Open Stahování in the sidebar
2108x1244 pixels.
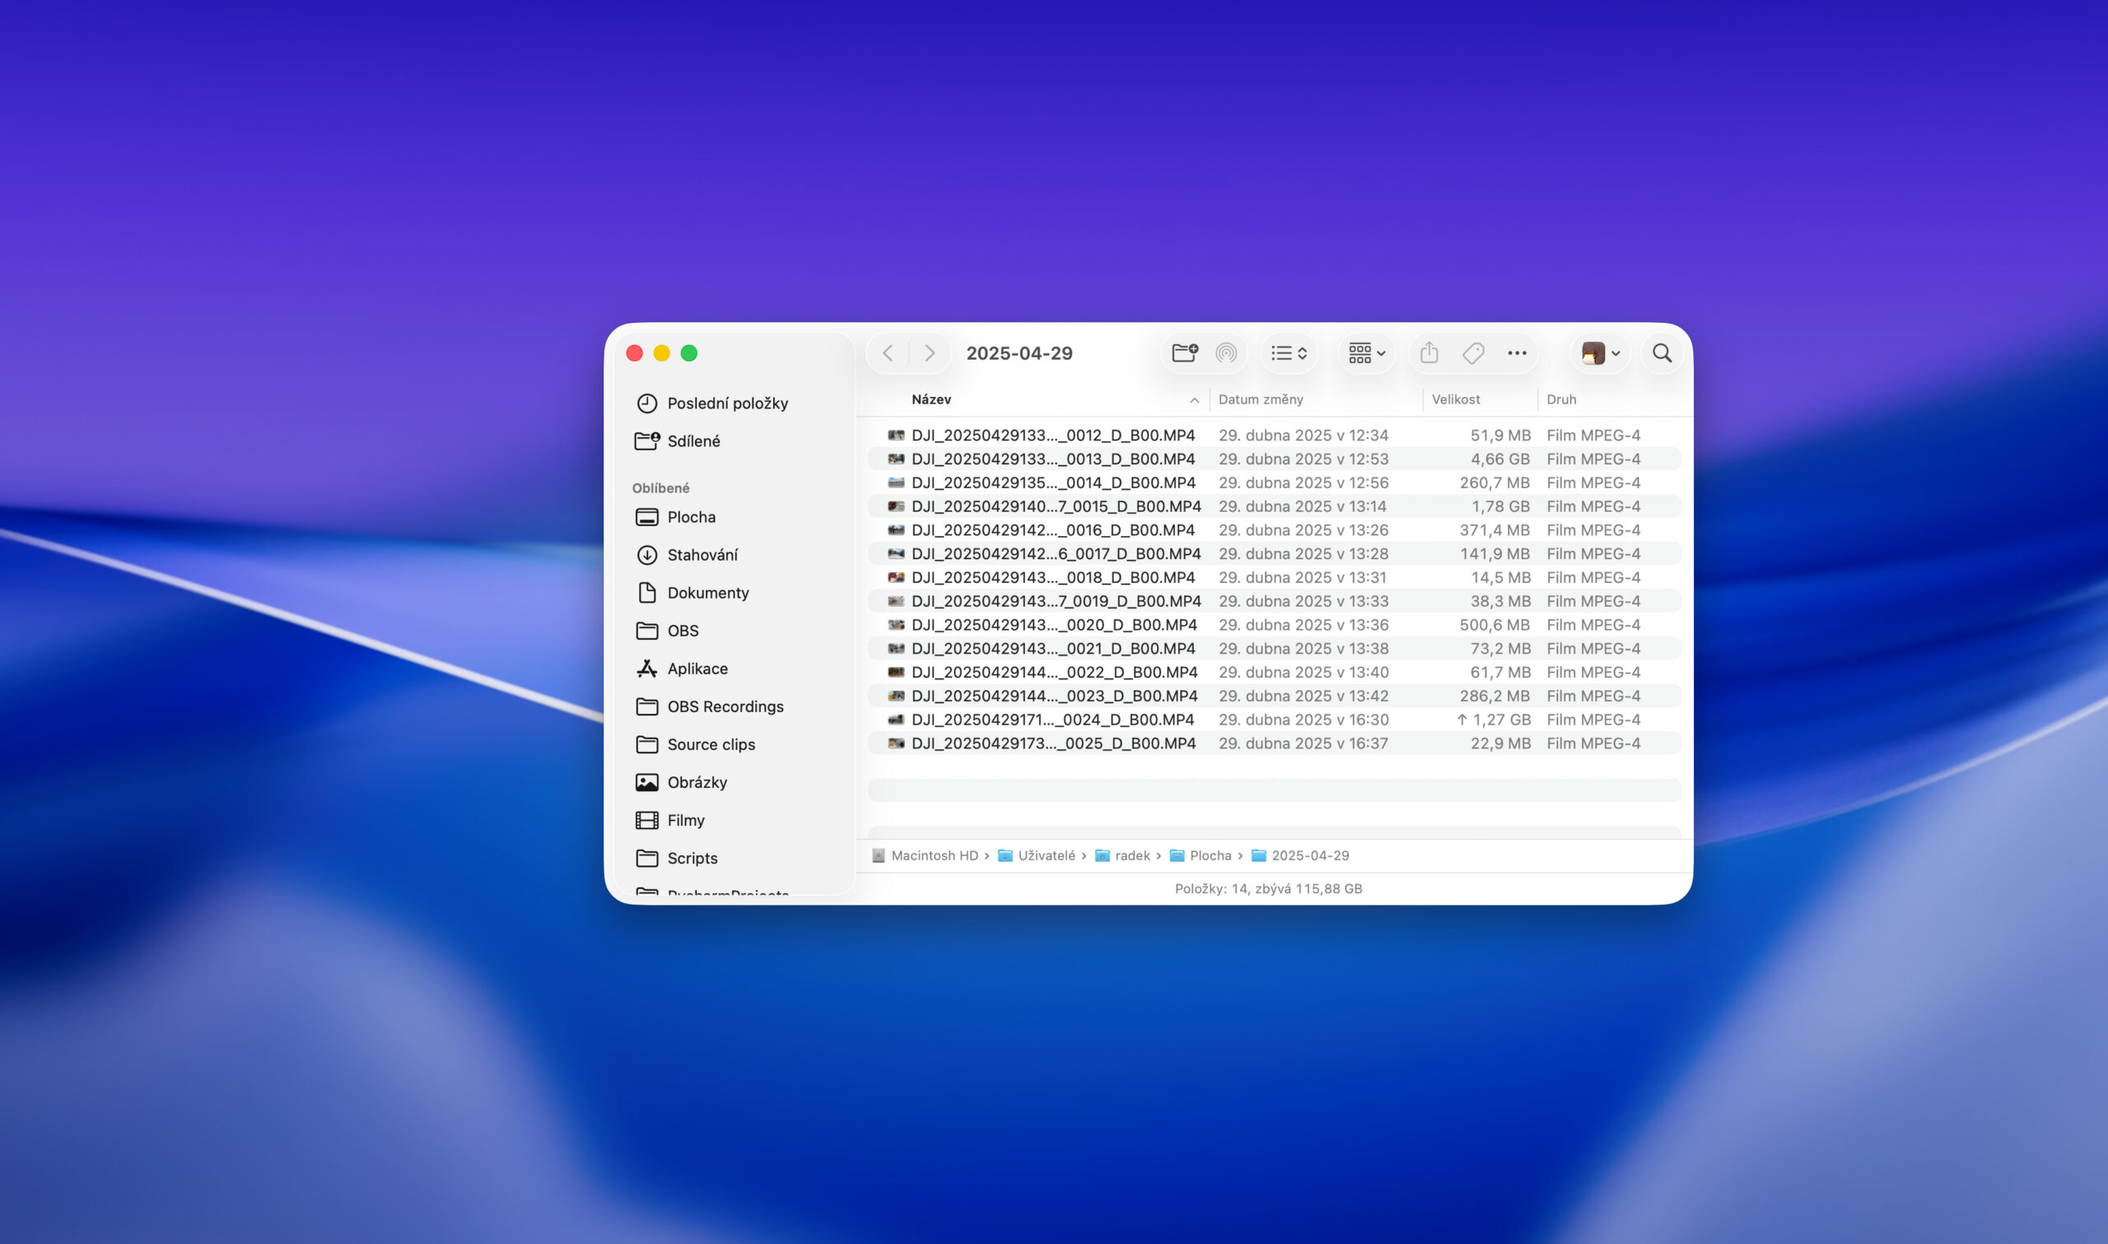click(702, 555)
